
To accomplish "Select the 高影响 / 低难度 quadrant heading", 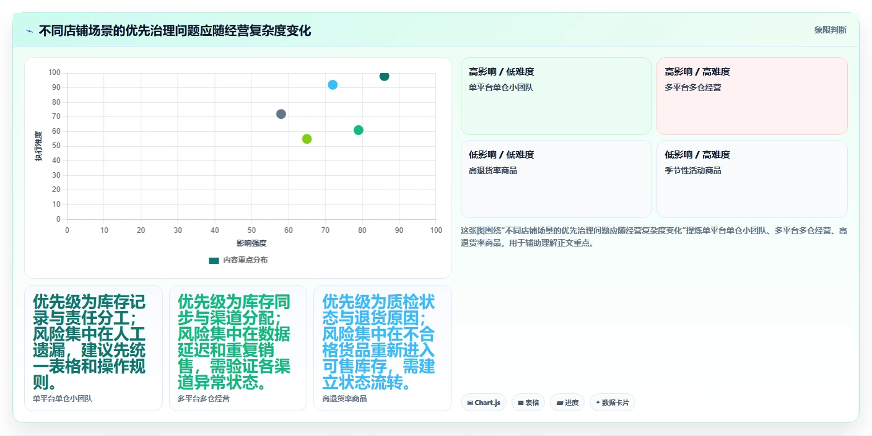I will click(501, 72).
